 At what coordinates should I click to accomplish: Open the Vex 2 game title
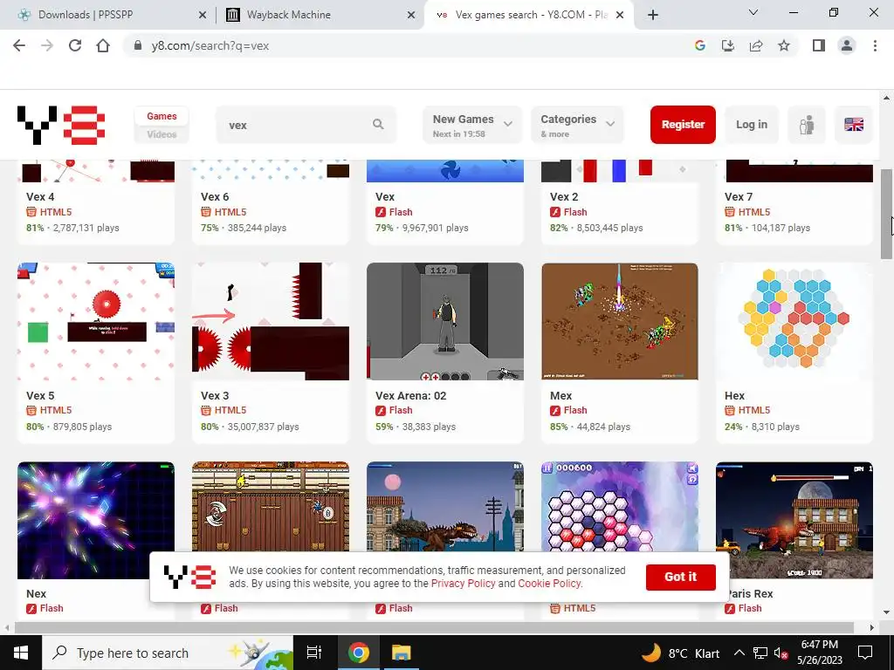pos(564,196)
